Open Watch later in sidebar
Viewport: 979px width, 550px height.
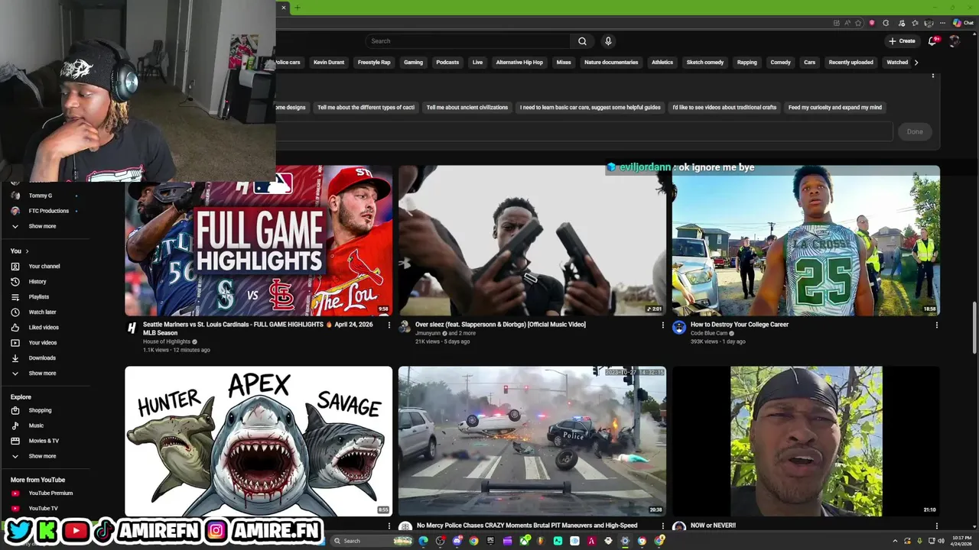tap(42, 312)
